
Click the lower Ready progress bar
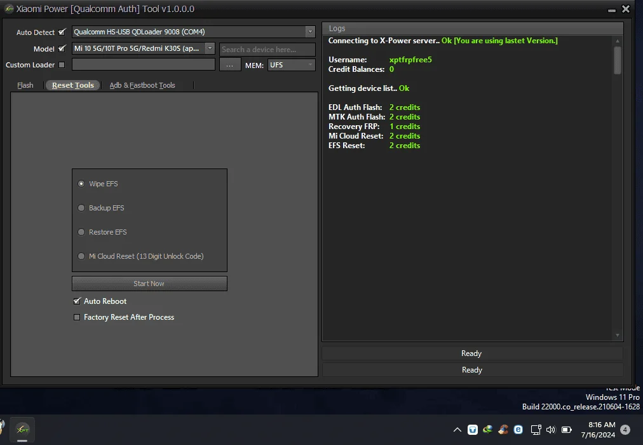click(x=473, y=369)
